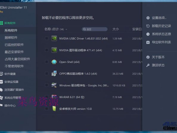Image resolution: width=177 pixels, height=133 pixels.
Task: Open 关于版本 menu entry
Action: [158, 57]
